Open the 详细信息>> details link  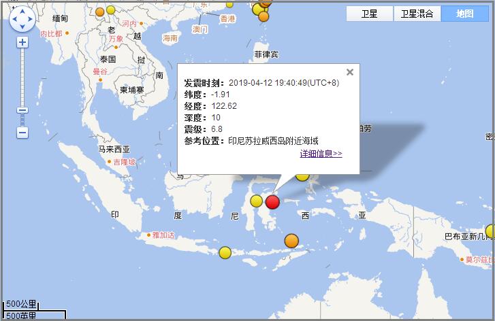click(321, 154)
